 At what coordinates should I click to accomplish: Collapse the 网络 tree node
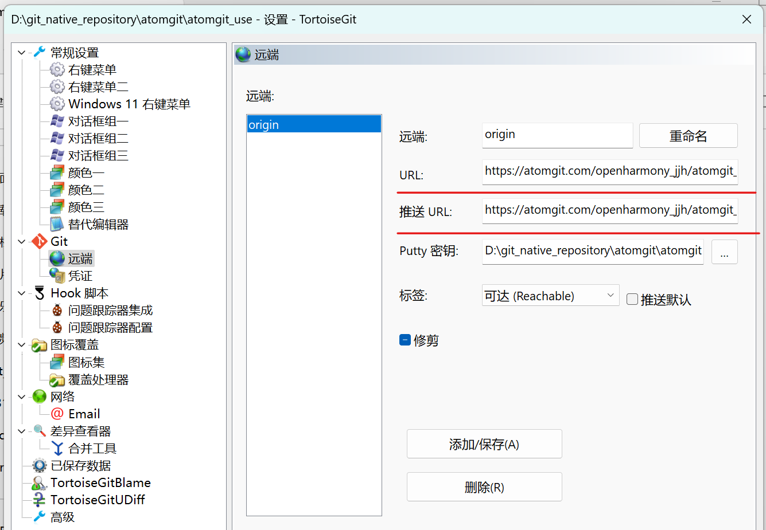(x=22, y=396)
